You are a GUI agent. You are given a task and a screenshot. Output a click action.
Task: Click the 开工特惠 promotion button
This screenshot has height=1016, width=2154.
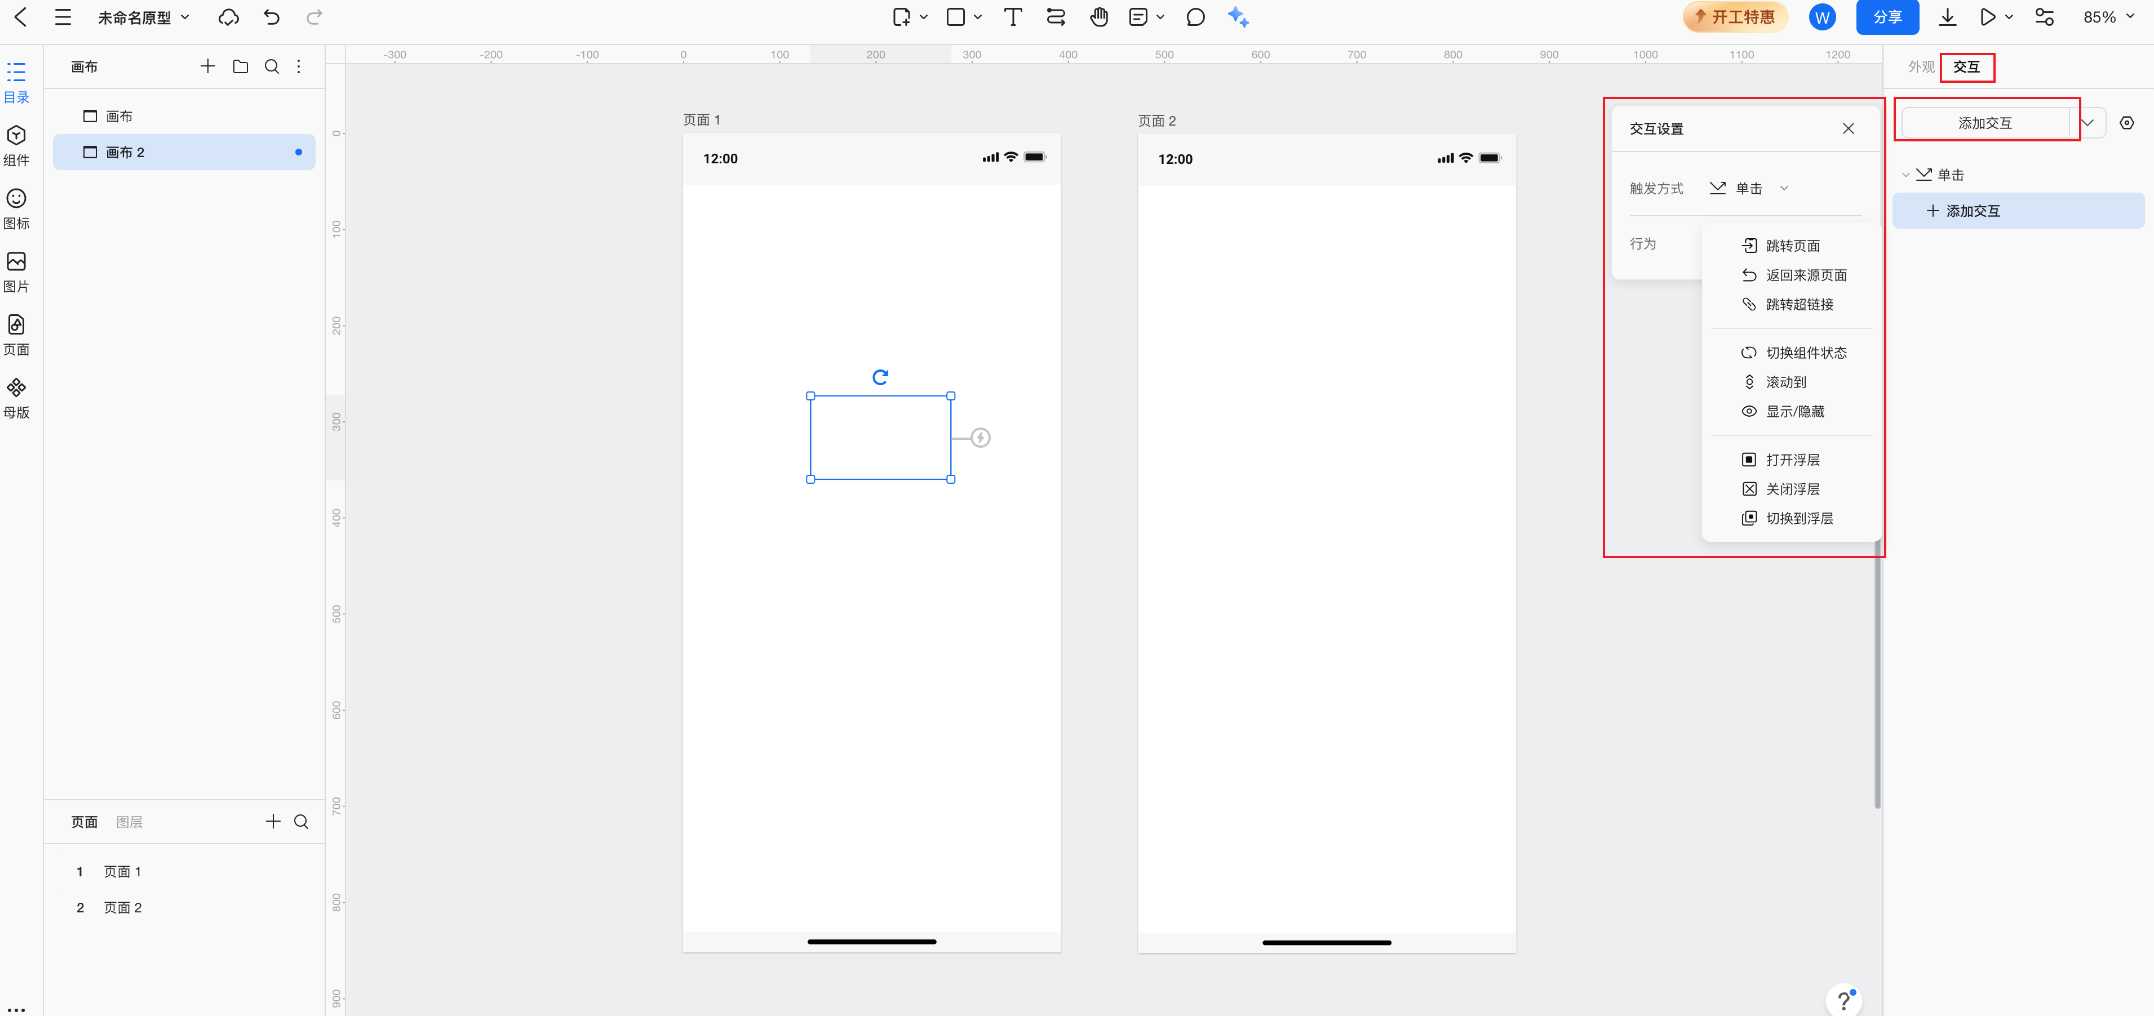1735,17
